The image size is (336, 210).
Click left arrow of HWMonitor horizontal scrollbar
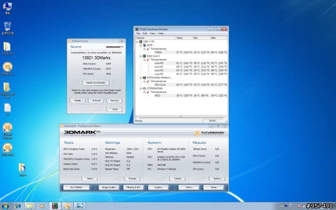pyautogui.click(x=137, y=117)
